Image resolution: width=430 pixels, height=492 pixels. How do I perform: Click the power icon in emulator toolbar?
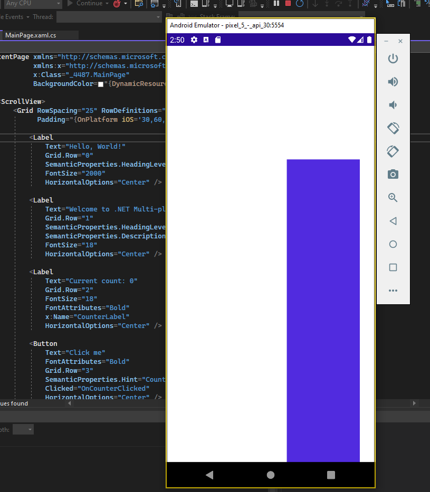(x=393, y=59)
